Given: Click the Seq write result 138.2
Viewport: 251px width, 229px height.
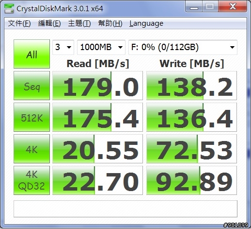Looking at the screenshot, I should click(x=191, y=86).
